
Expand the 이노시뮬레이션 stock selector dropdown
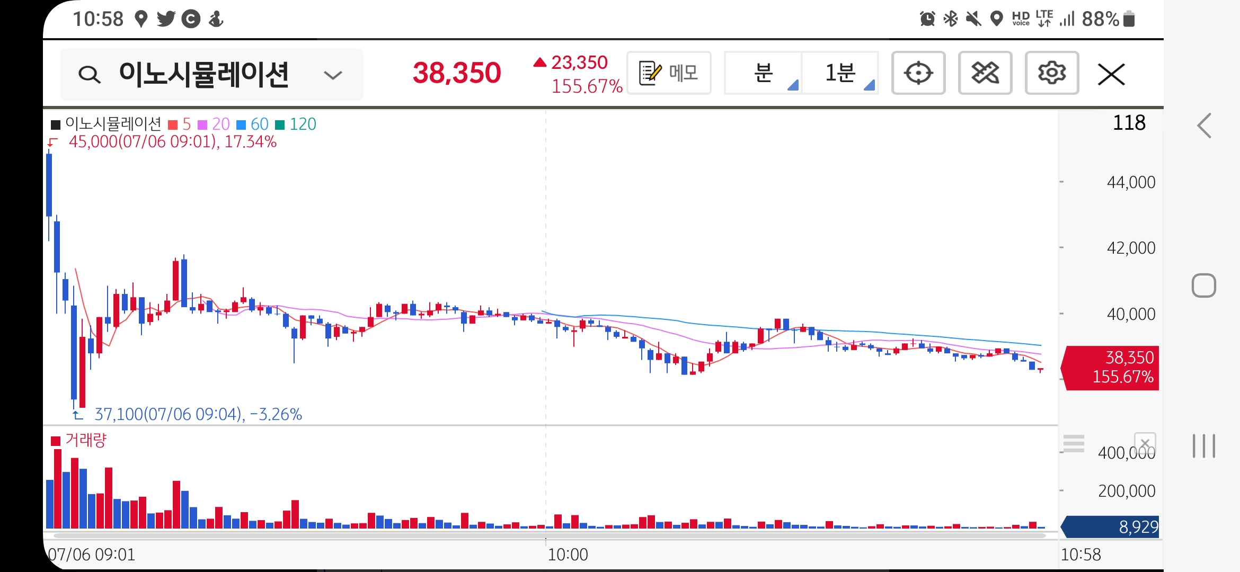(x=333, y=75)
